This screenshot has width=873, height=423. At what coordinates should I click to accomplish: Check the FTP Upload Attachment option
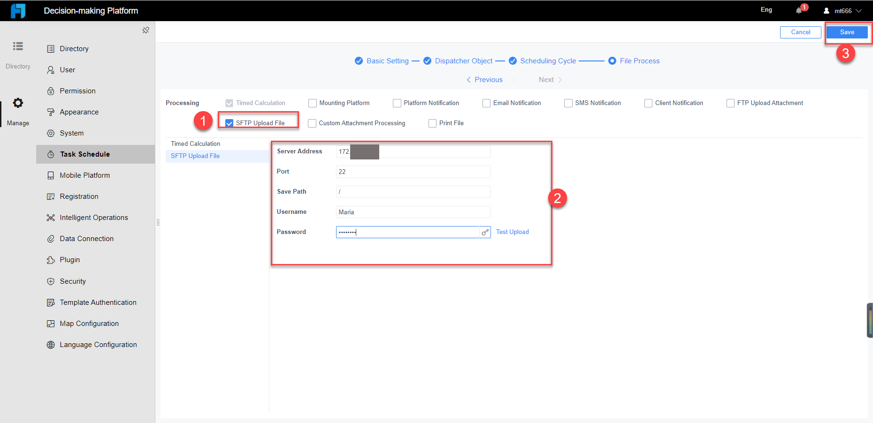click(x=730, y=103)
